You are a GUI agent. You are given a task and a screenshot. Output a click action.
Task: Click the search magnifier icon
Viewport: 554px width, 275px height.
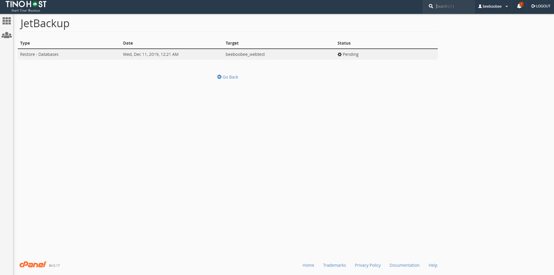(431, 6)
